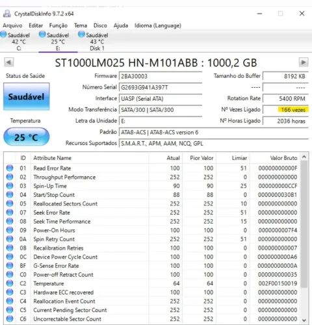Click the serial number field G2693G941A397T
This screenshot has width=312, height=325.
[x=161, y=88]
